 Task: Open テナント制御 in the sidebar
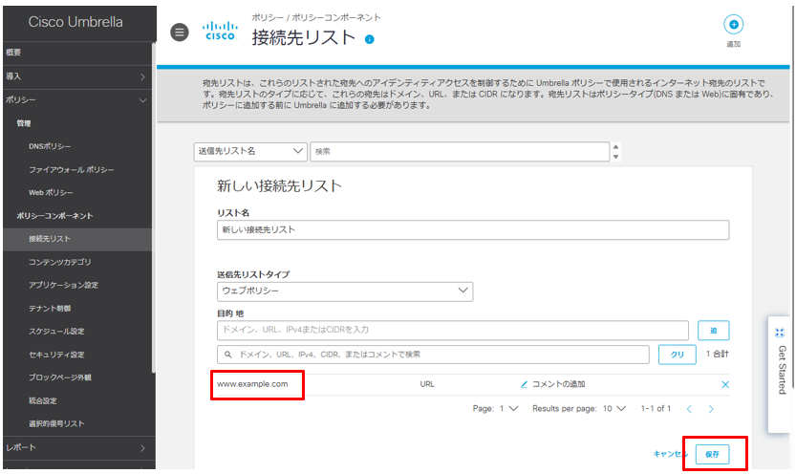(x=50, y=308)
